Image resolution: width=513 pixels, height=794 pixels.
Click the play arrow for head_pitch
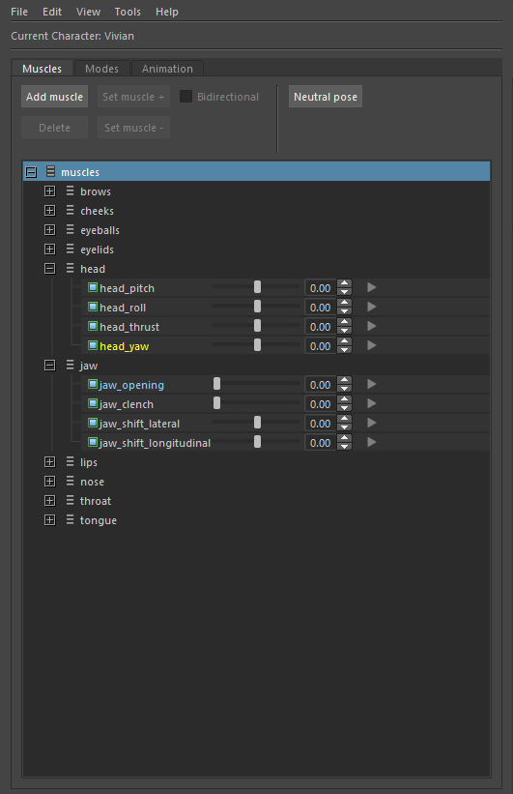point(371,287)
